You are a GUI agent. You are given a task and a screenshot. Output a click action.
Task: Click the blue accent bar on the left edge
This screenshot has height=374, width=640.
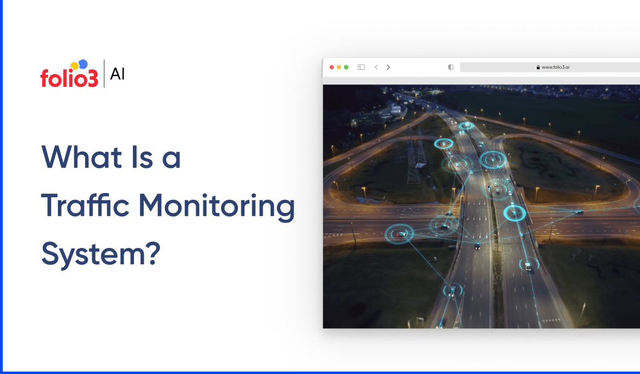click(x=2, y=187)
